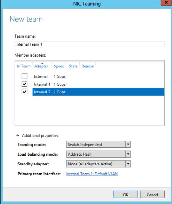Click the Cancel button
Image resolution: width=172 pixels, height=204 pixels.
tap(152, 194)
